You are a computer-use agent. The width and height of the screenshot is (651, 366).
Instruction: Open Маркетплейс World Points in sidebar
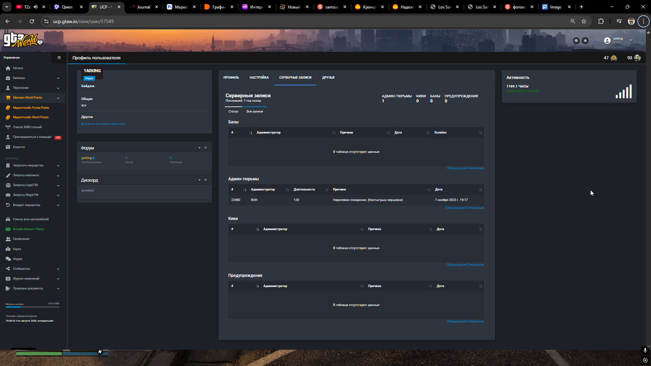[31, 117]
